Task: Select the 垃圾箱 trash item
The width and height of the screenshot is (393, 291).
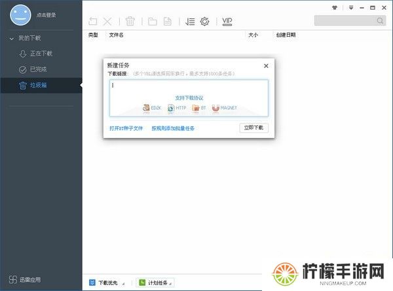Action: click(41, 85)
